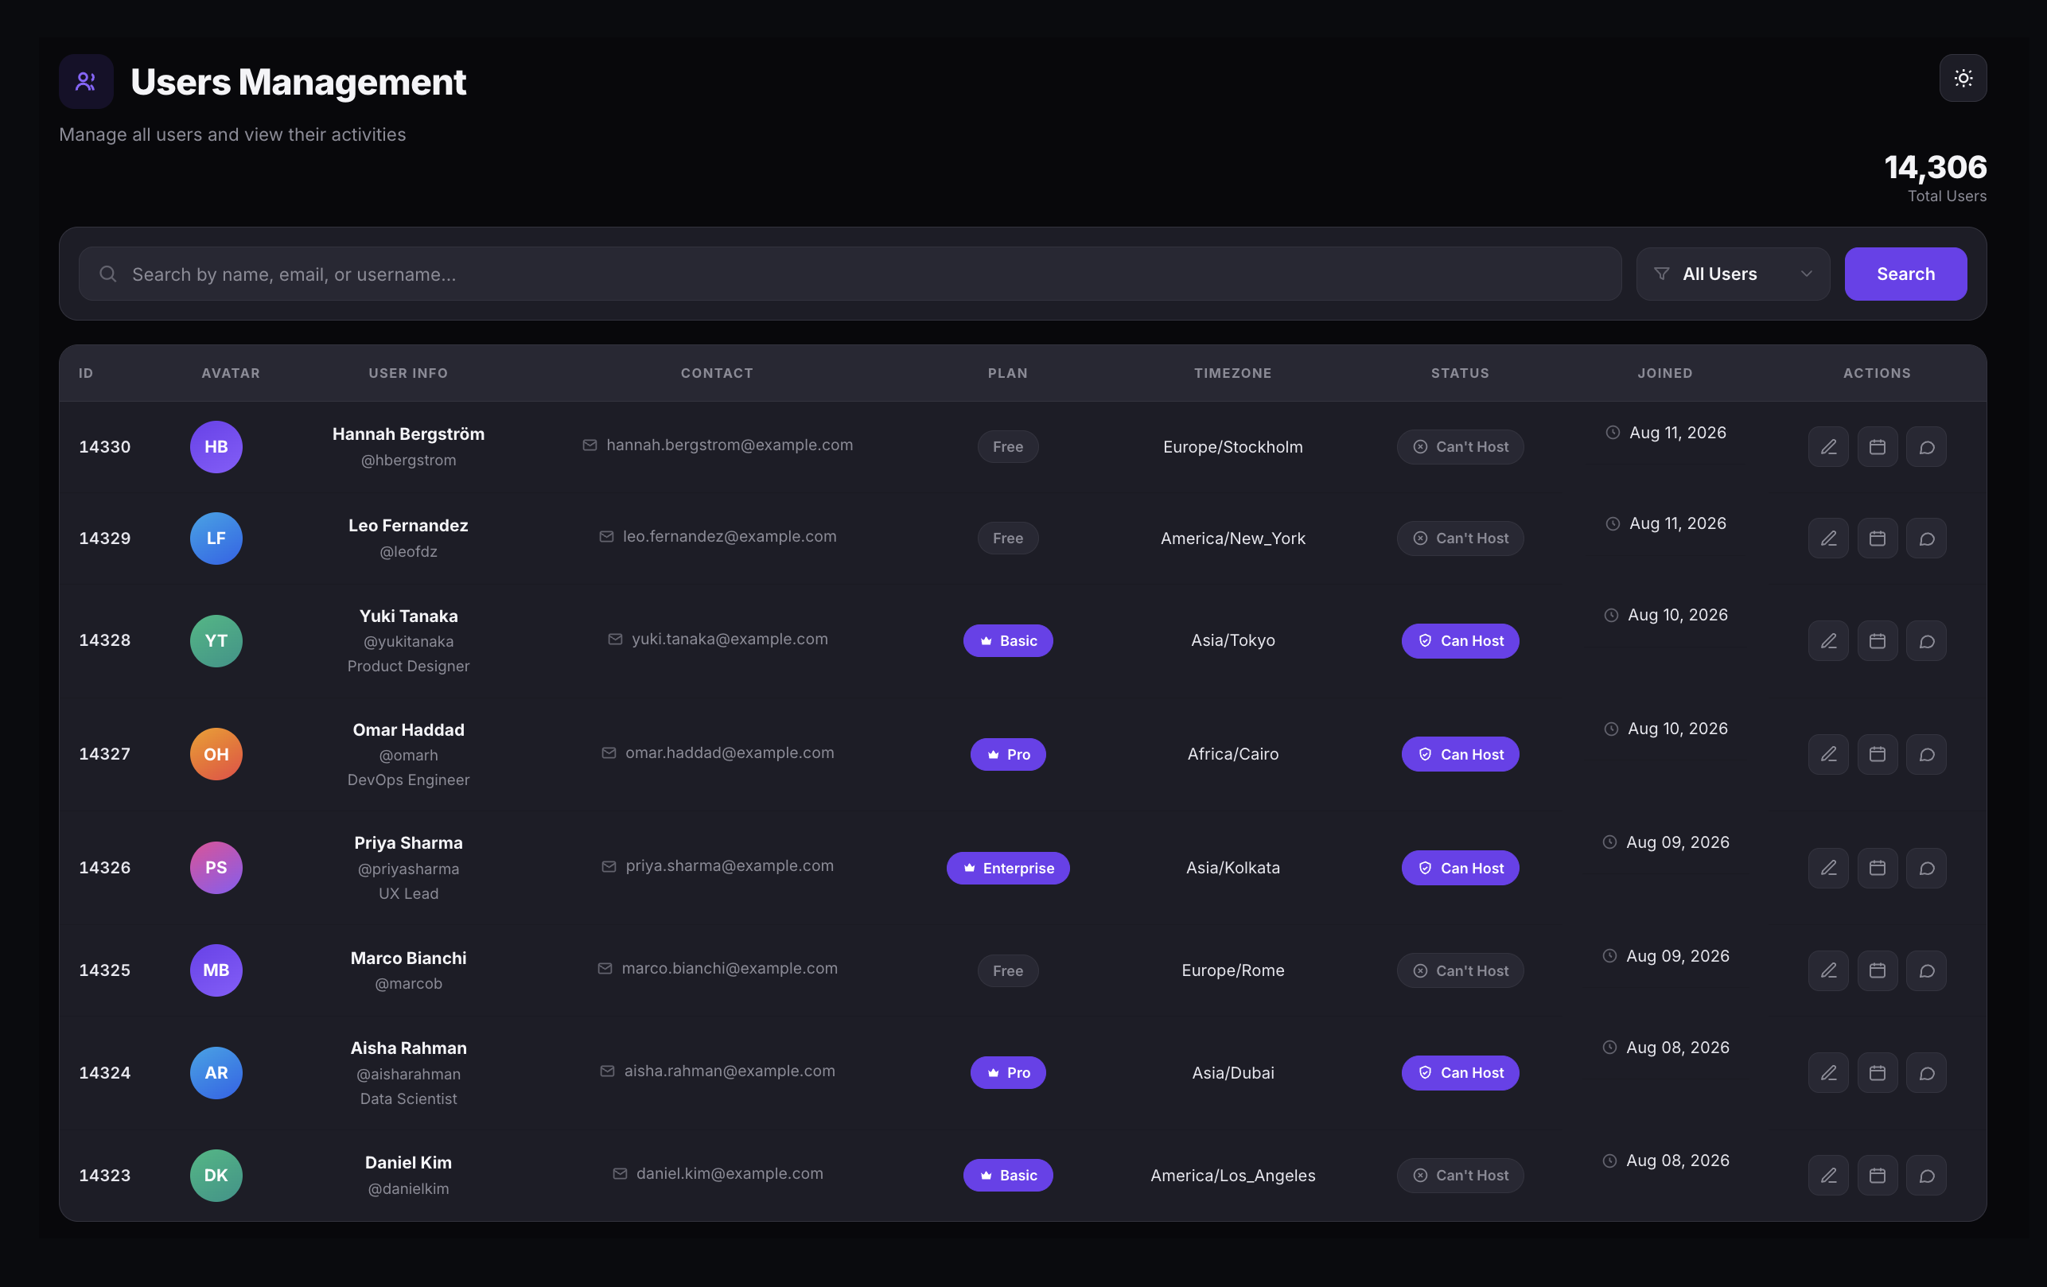Open the chat action for Hannah Bergström
Screen dimensions: 2047x1287
tap(1926, 447)
